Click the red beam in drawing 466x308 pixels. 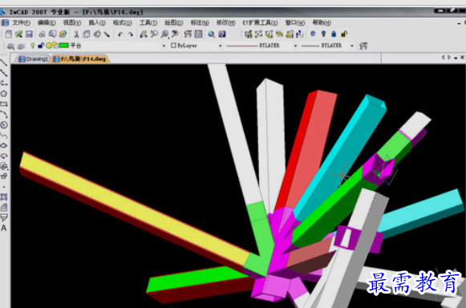click(306, 148)
